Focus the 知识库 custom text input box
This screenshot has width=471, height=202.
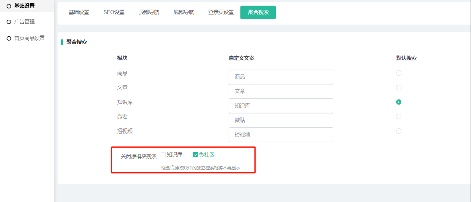pyautogui.click(x=281, y=106)
